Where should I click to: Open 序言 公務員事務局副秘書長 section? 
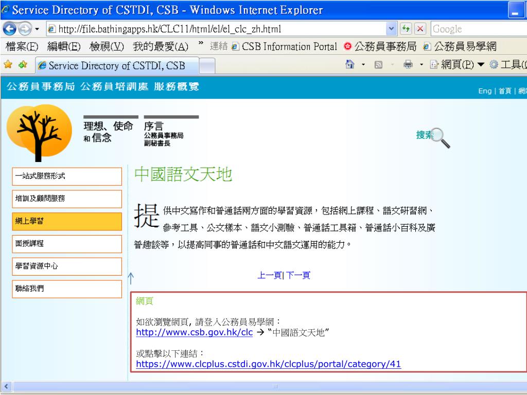pyautogui.click(x=171, y=132)
